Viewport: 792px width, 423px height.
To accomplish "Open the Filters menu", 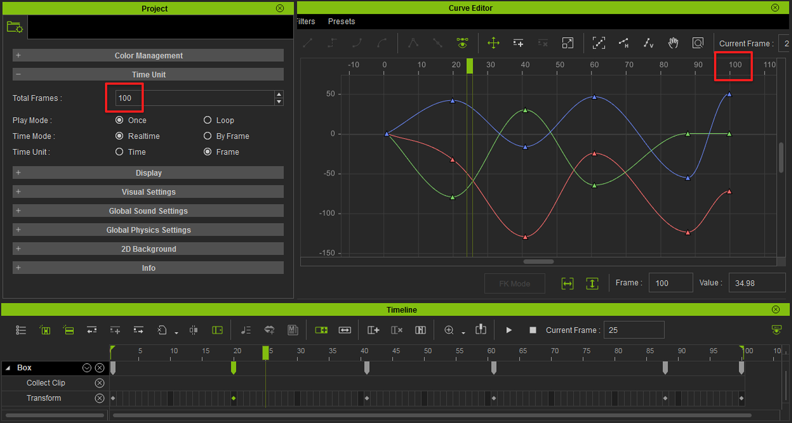I will click(x=306, y=21).
